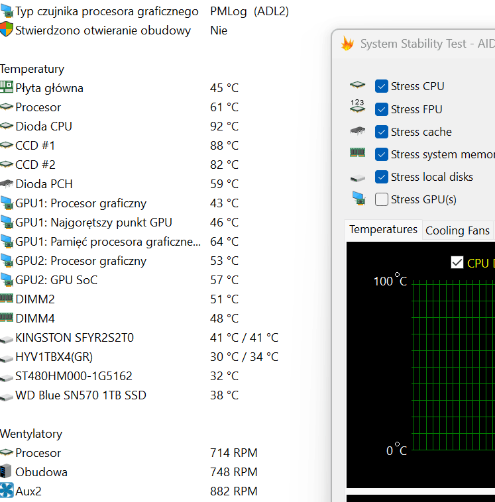Image resolution: width=495 pixels, height=502 pixels.
Task: Select the WD Blue SN570 1TB SSD row
Action: [x=81, y=395]
